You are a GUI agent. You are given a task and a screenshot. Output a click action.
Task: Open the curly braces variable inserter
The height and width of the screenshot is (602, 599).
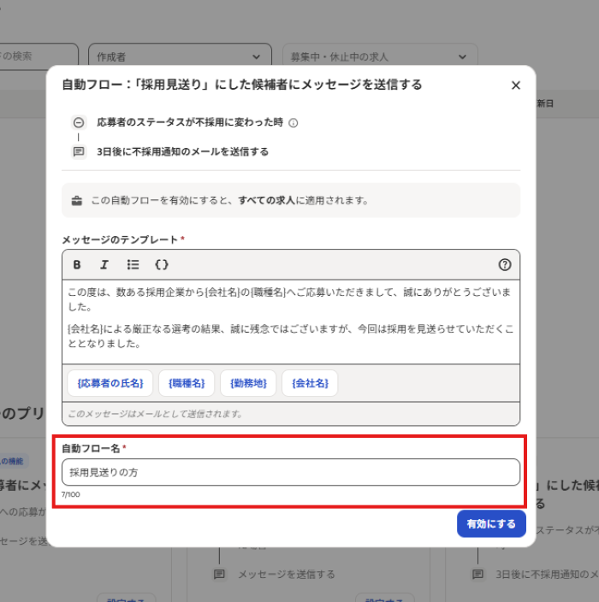click(161, 264)
